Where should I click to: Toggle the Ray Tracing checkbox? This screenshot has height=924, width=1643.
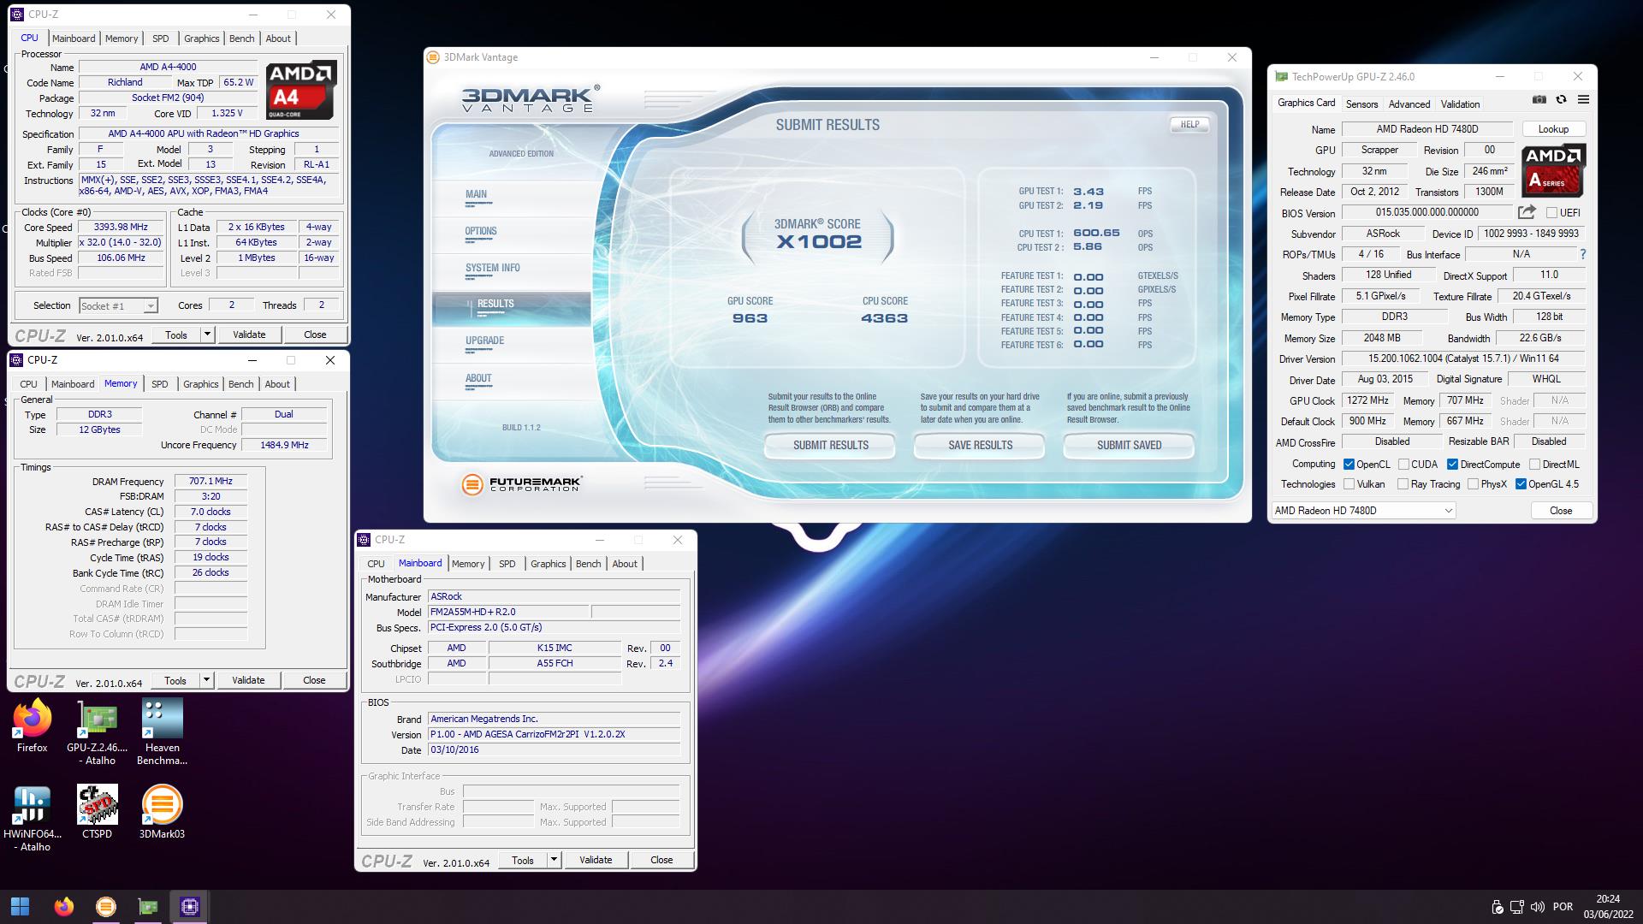(x=1403, y=484)
